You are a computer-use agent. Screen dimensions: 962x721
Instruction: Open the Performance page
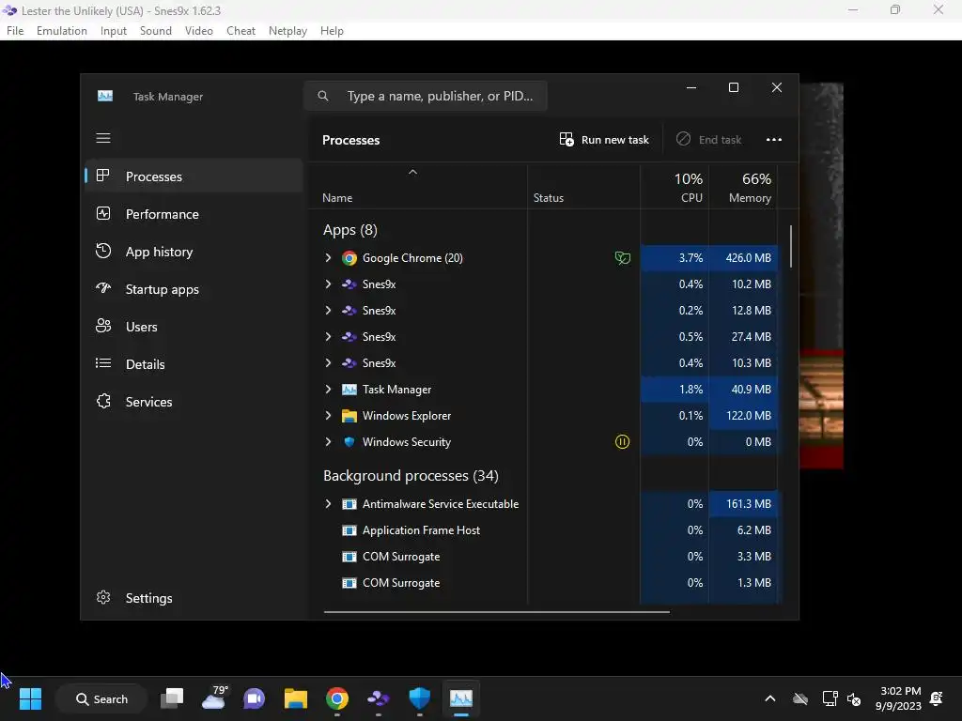click(x=194, y=214)
